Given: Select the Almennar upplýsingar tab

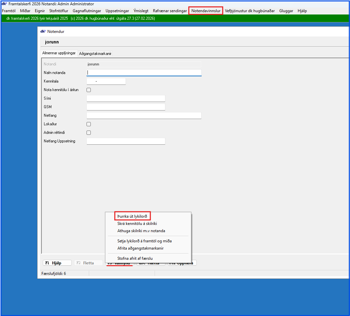Looking at the screenshot, I should [x=59, y=53].
